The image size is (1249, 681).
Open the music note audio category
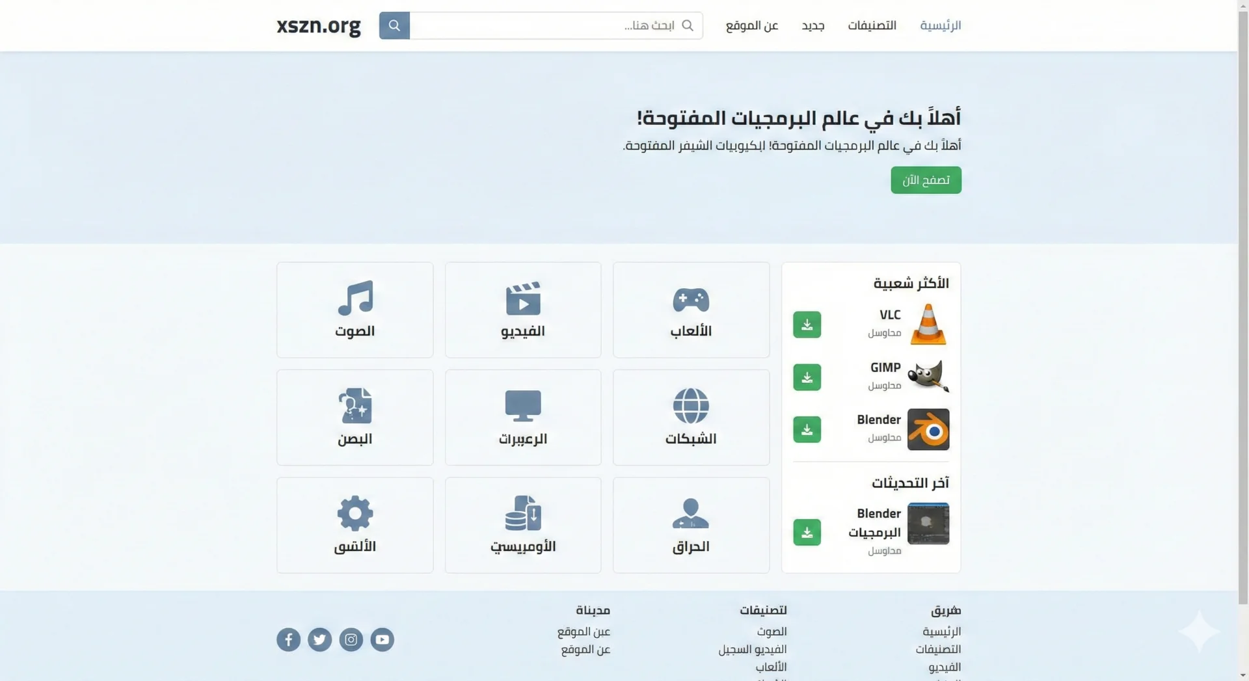point(355,310)
